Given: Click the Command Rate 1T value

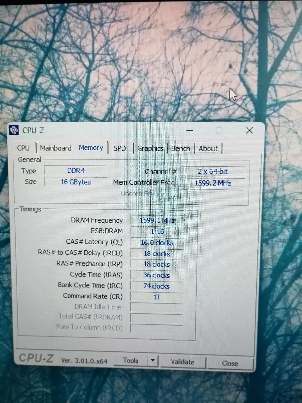Looking at the screenshot, I should pos(157,297).
